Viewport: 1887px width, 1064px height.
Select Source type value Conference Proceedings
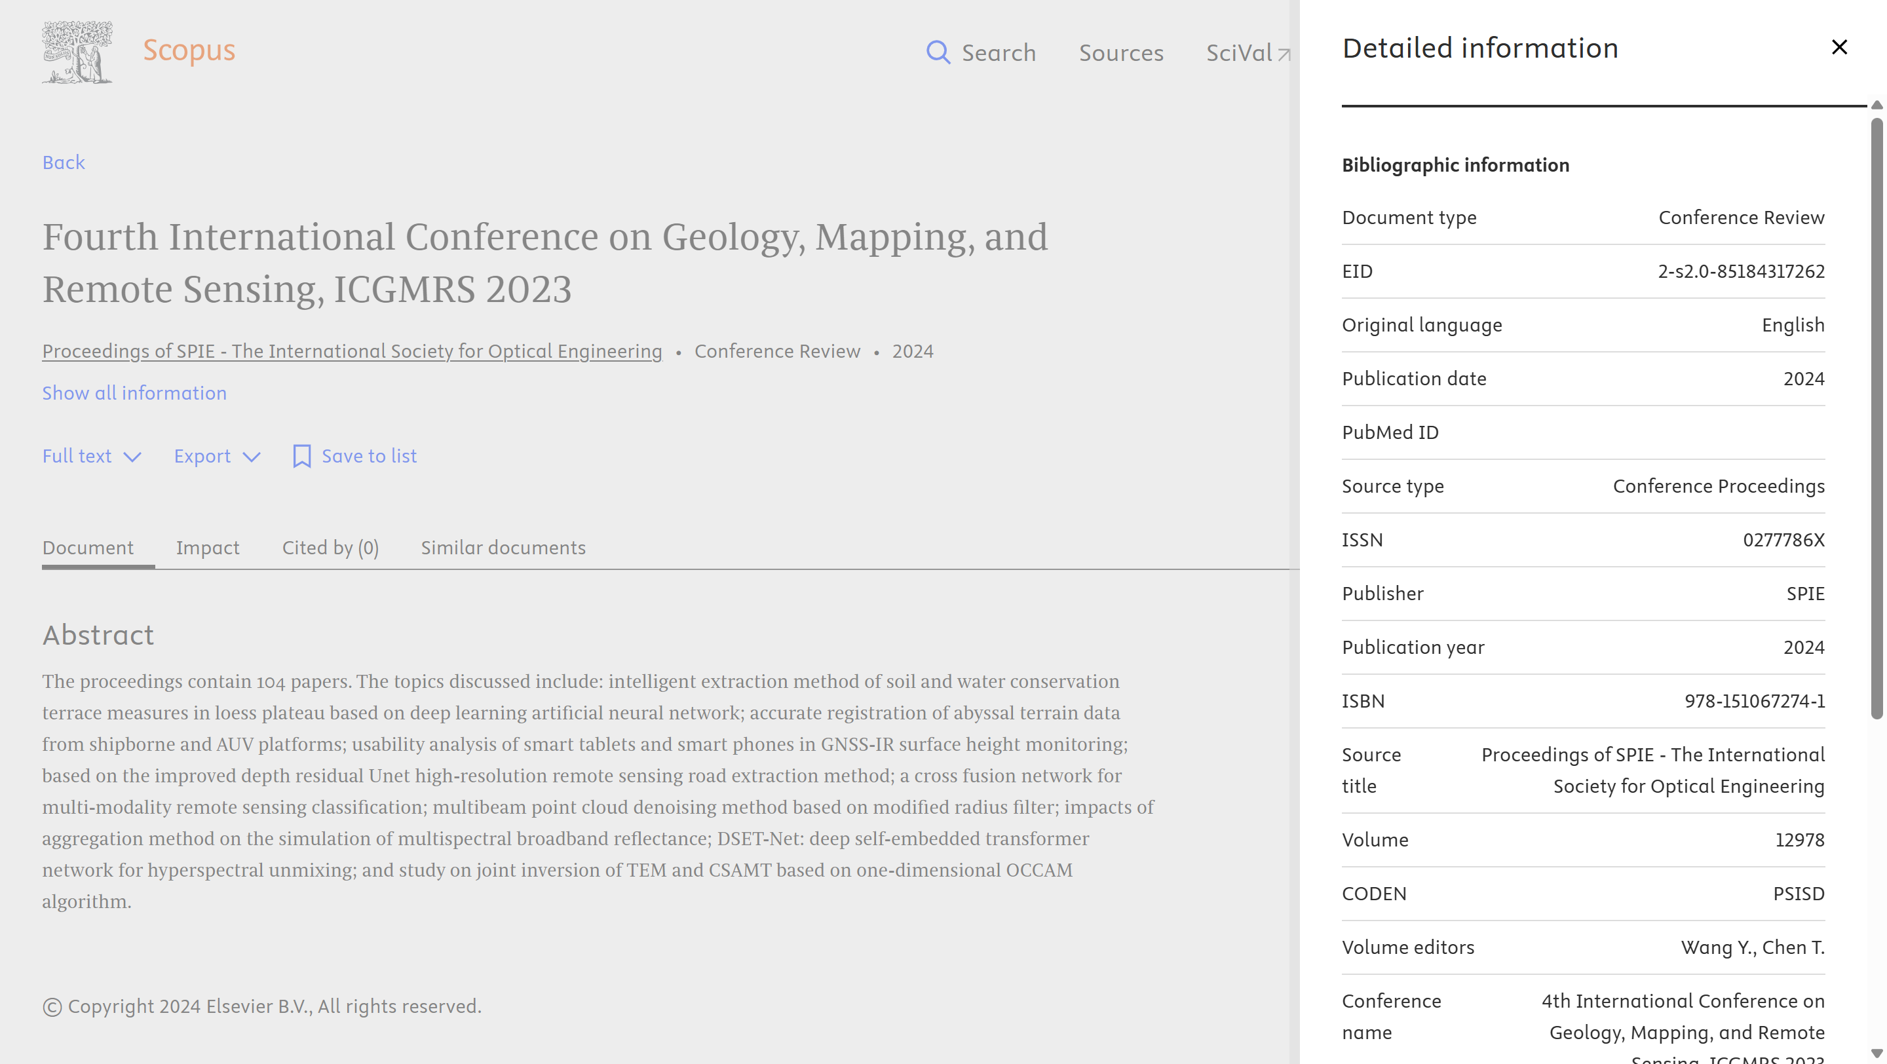tap(1719, 486)
